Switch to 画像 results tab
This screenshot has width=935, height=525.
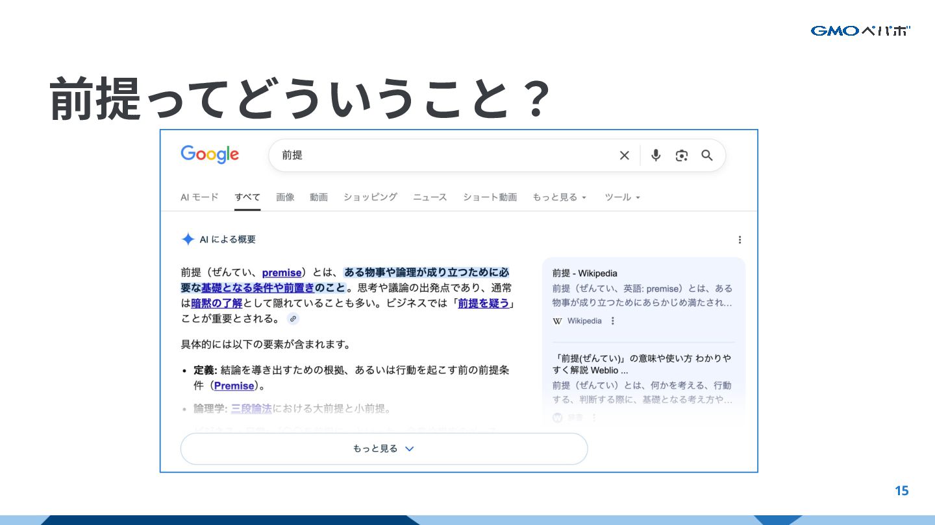(x=285, y=197)
